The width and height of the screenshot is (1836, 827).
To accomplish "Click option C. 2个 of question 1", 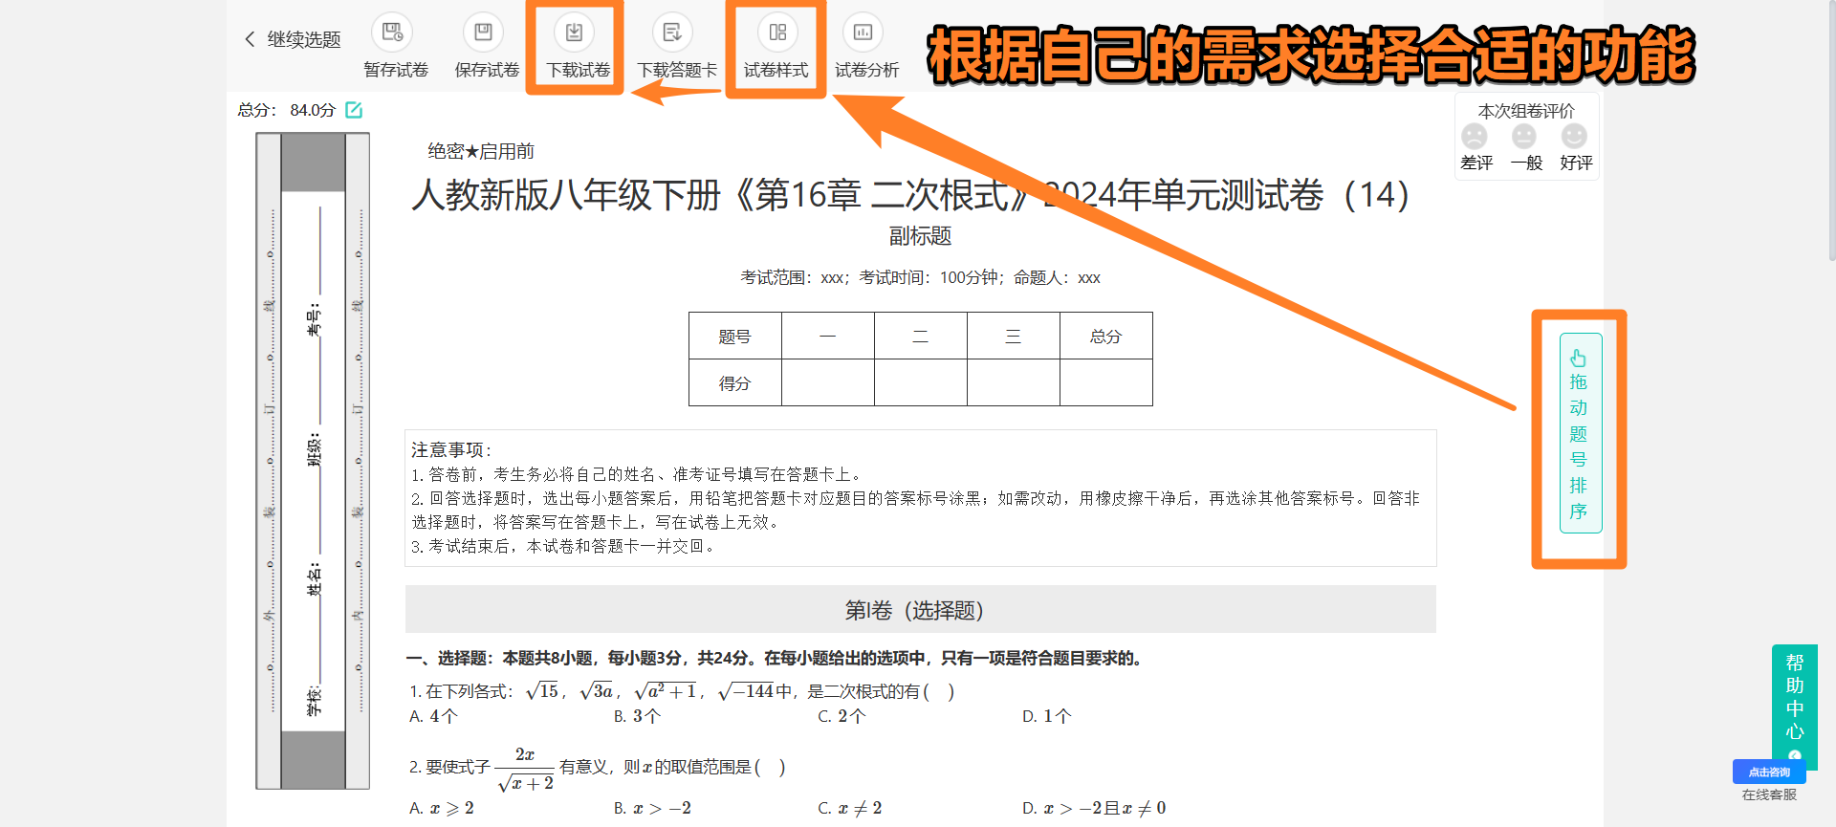I will coord(841,716).
